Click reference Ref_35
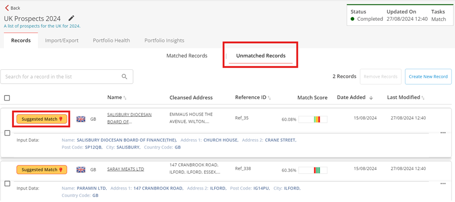Image resolution: width=455 pixels, height=202 pixels. 242,118
